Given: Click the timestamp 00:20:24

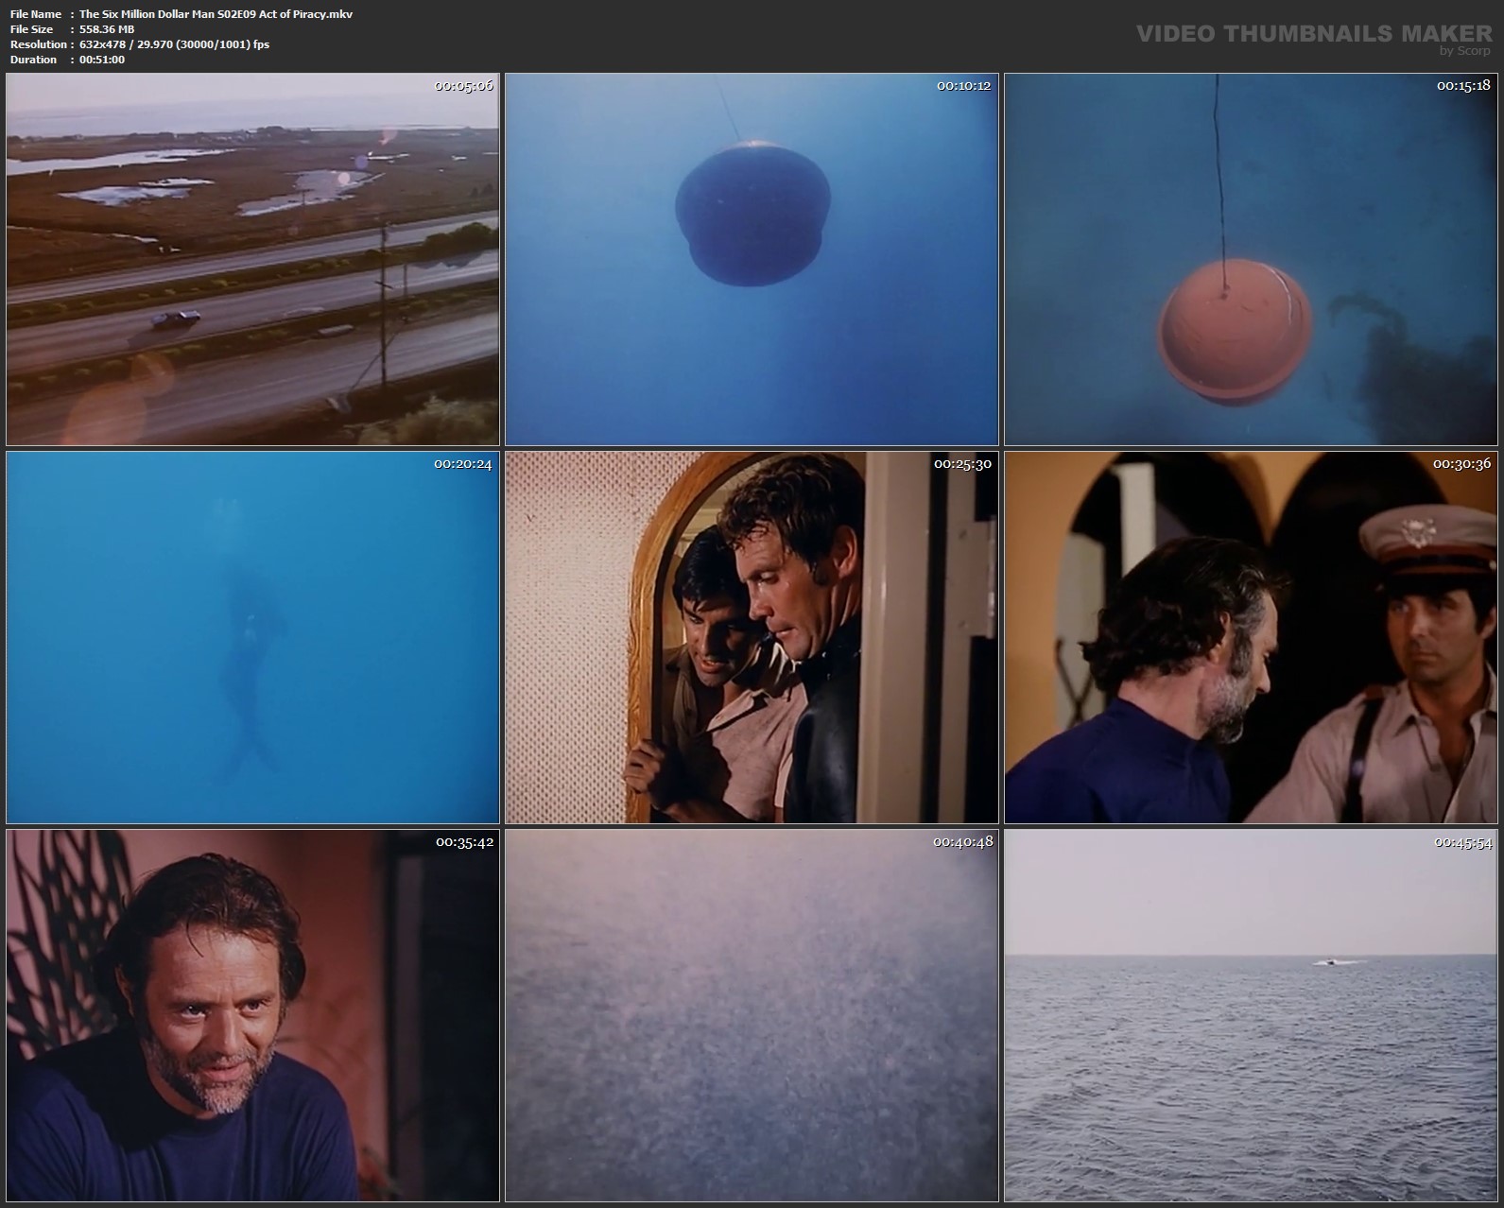Looking at the screenshot, I should click(x=463, y=463).
